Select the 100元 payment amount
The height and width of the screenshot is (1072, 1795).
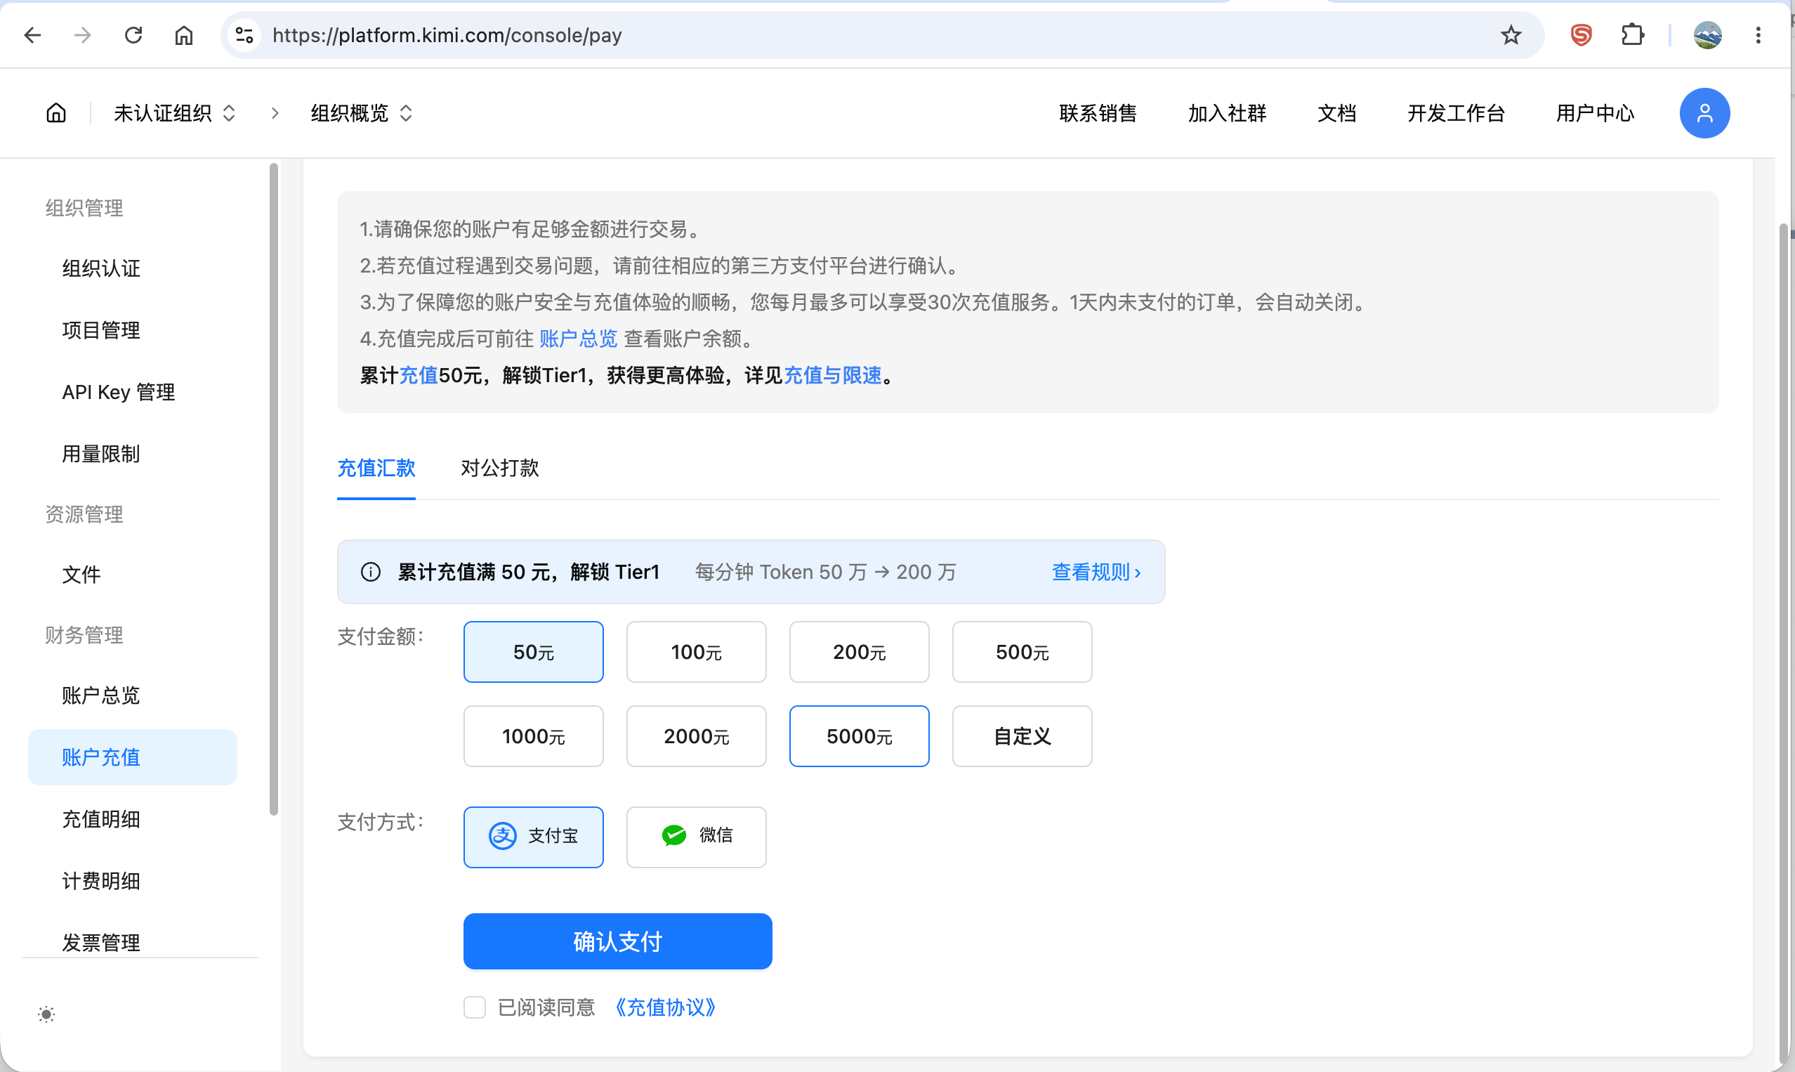coord(696,652)
